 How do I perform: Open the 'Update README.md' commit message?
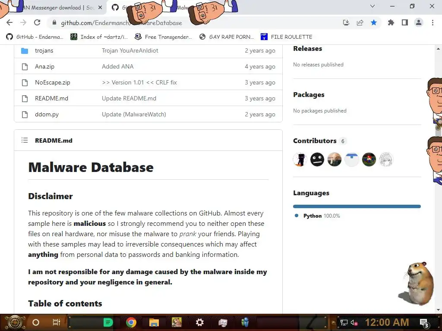pos(129,99)
